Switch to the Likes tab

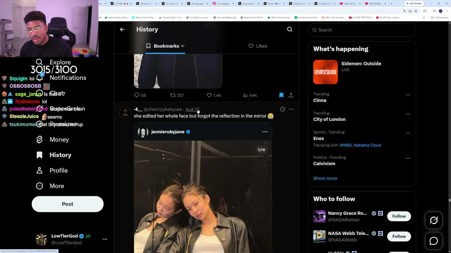258,46
